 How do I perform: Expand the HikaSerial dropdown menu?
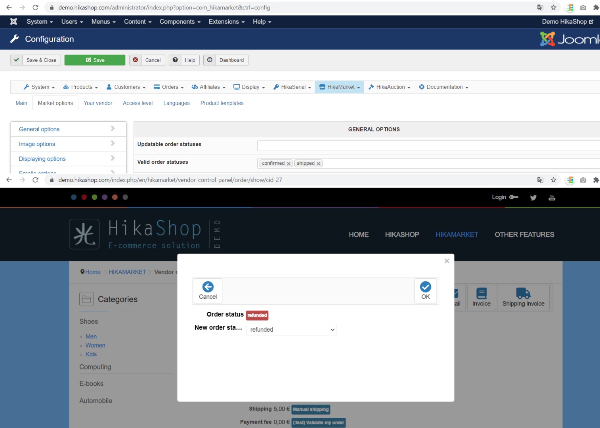coord(292,87)
